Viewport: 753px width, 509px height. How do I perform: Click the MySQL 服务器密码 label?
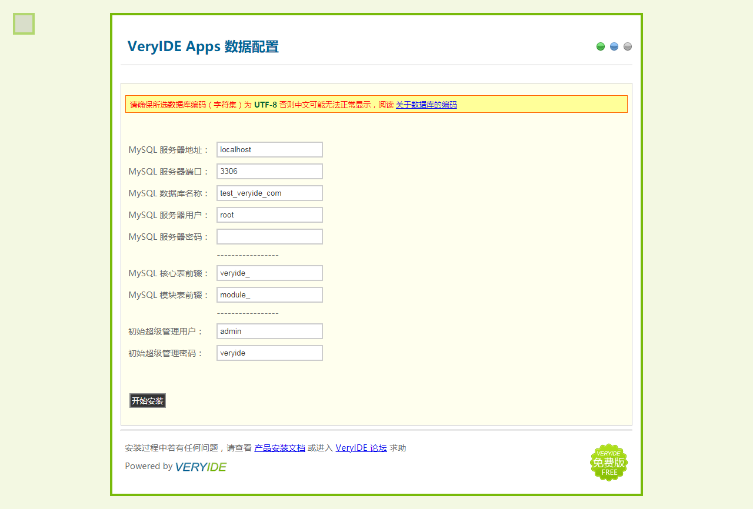169,237
